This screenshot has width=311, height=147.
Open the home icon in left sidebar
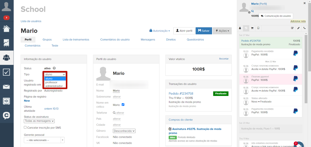6,28
